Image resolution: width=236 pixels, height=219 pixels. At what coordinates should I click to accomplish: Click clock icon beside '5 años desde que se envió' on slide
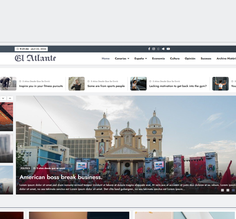point(34,168)
